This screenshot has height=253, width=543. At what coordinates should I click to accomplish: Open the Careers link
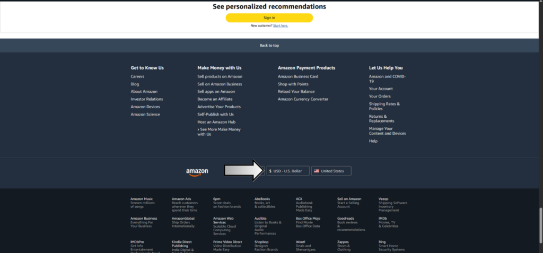(x=137, y=76)
